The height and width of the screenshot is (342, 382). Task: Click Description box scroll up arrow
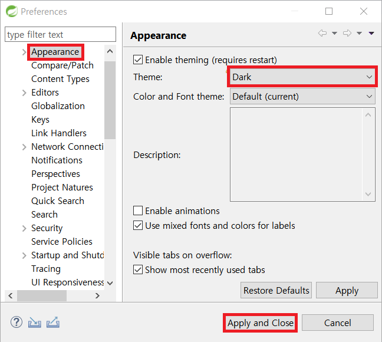pos(368,114)
